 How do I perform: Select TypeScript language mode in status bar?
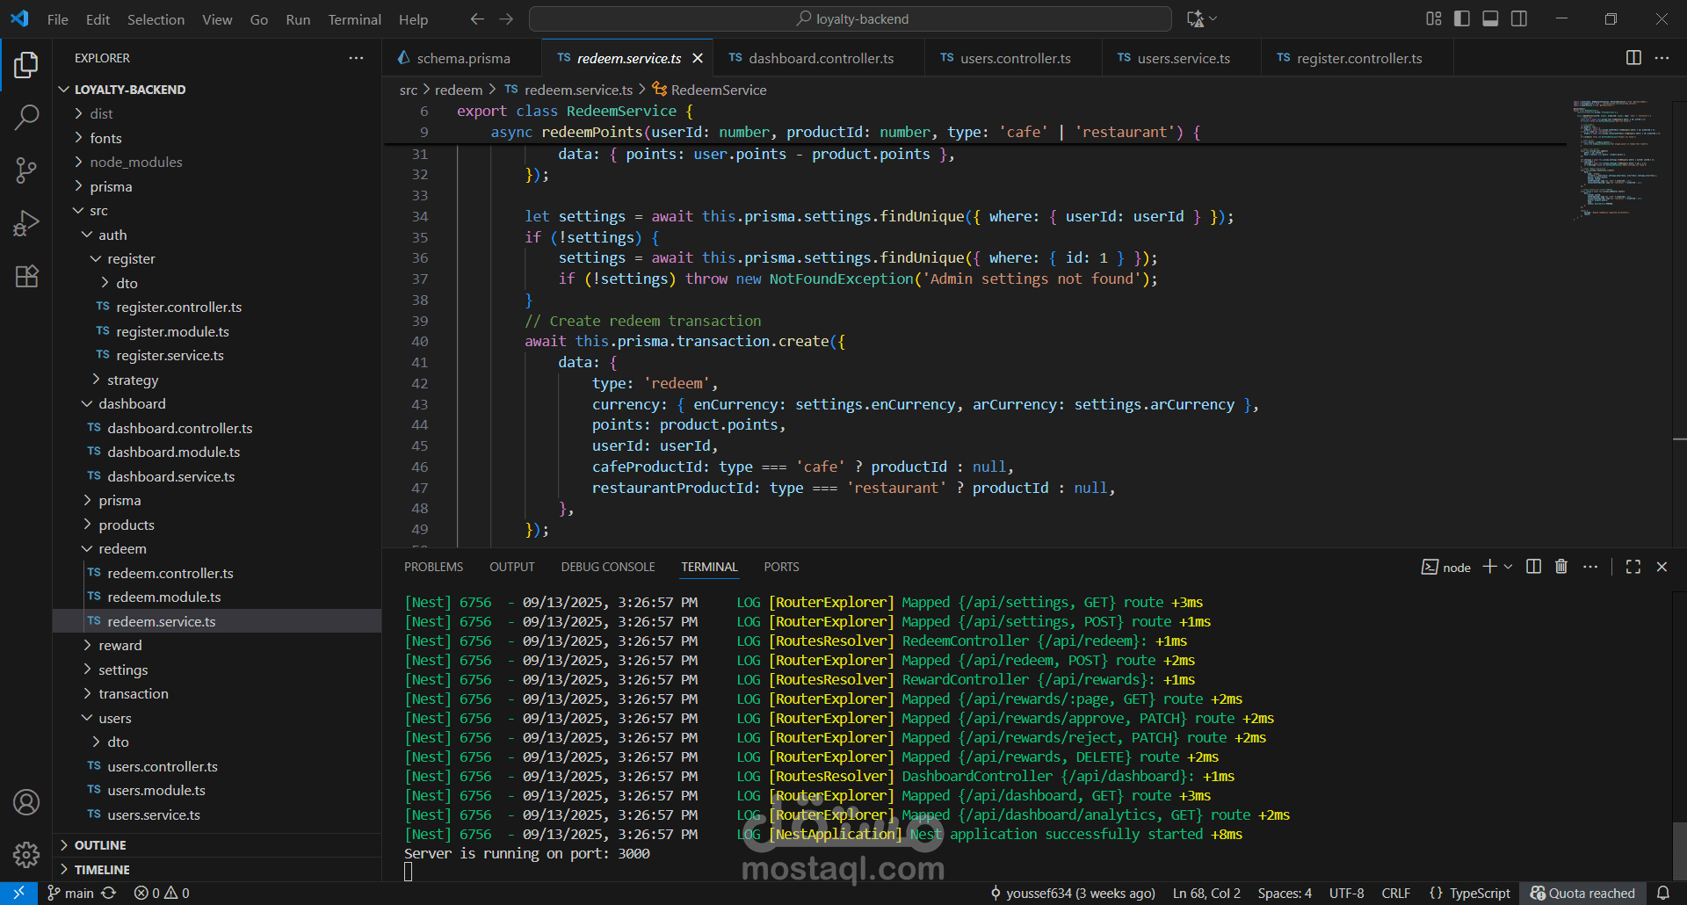1479,893
